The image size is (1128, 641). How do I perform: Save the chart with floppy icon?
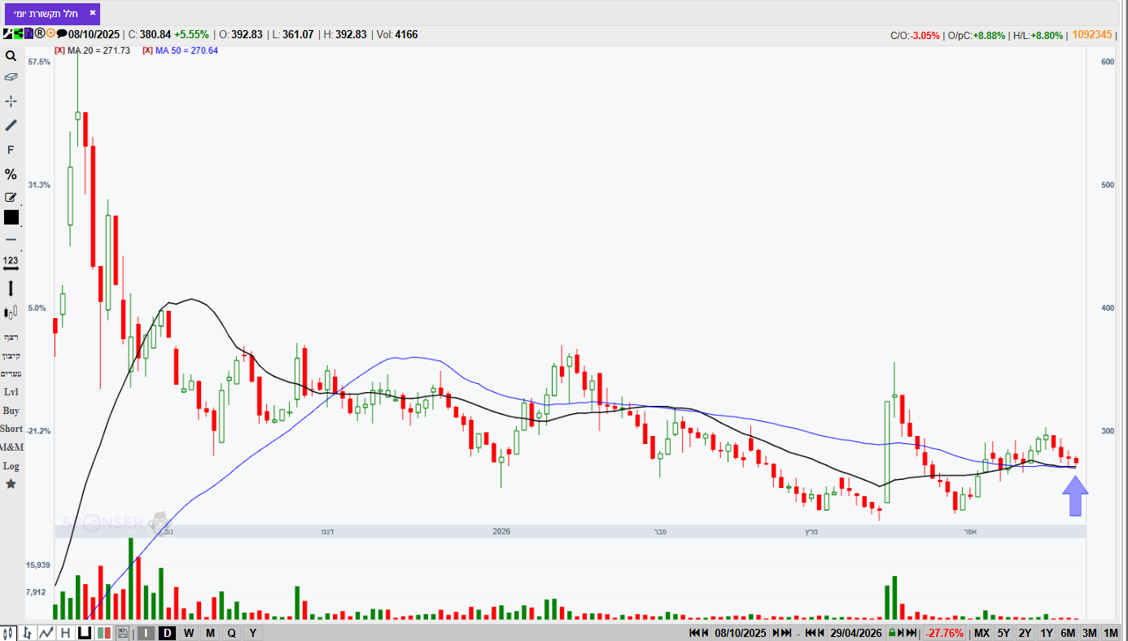pos(122,633)
